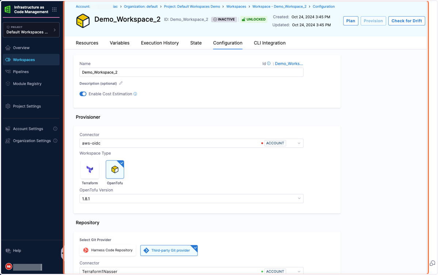
Task: Open the OpenTofu Version dropdown
Action: point(191,198)
